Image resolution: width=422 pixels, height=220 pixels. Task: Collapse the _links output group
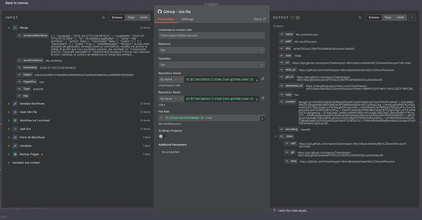click(x=276, y=137)
